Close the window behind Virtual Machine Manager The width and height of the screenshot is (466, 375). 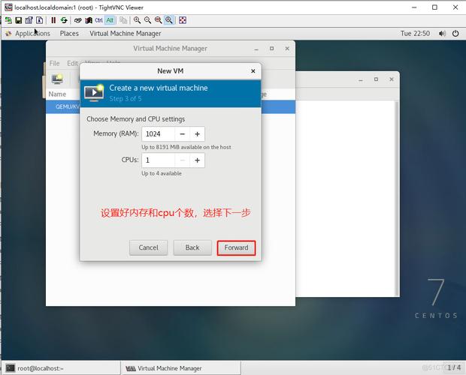tap(392, 79)
